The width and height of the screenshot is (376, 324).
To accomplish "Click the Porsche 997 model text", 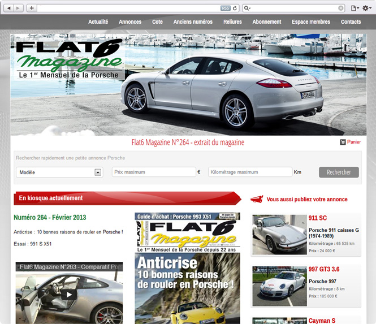I will point(322,281).
